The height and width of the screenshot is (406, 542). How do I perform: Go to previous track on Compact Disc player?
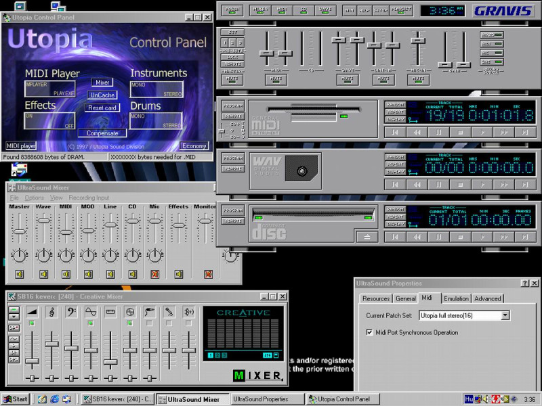(x=395, y=237)
